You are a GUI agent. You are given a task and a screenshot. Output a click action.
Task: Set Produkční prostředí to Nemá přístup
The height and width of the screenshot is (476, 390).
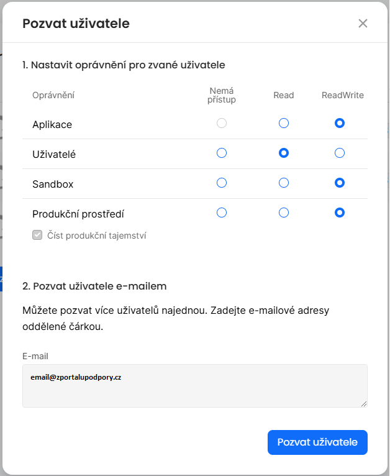pos(222,213)
